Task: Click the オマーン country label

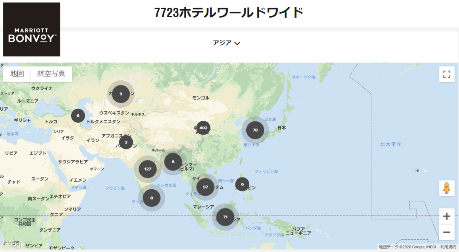Action: click(x=97, y=169)
